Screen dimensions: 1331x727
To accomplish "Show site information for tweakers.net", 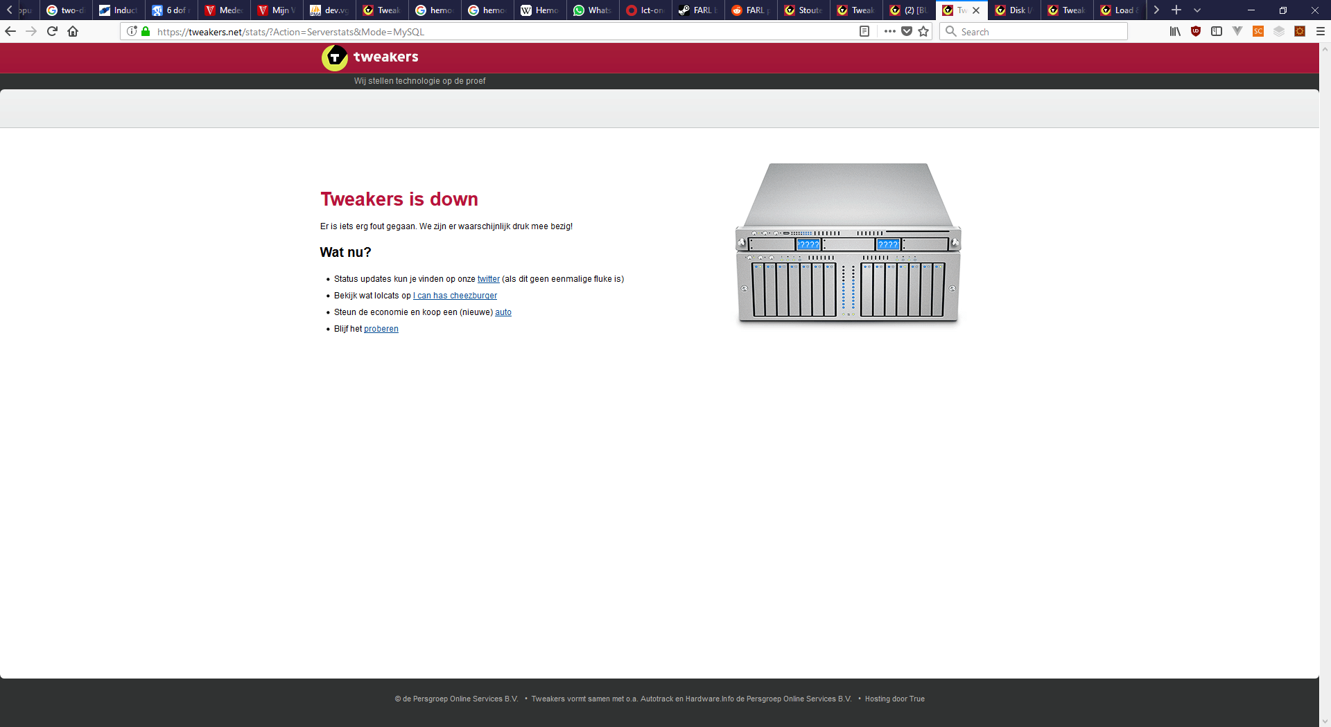I will tap(132, 31).
